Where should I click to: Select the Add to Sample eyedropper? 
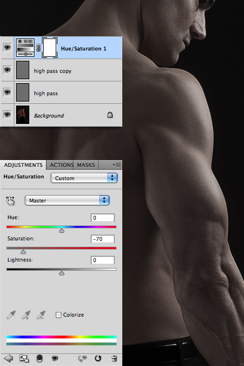[x=26, y=315]
